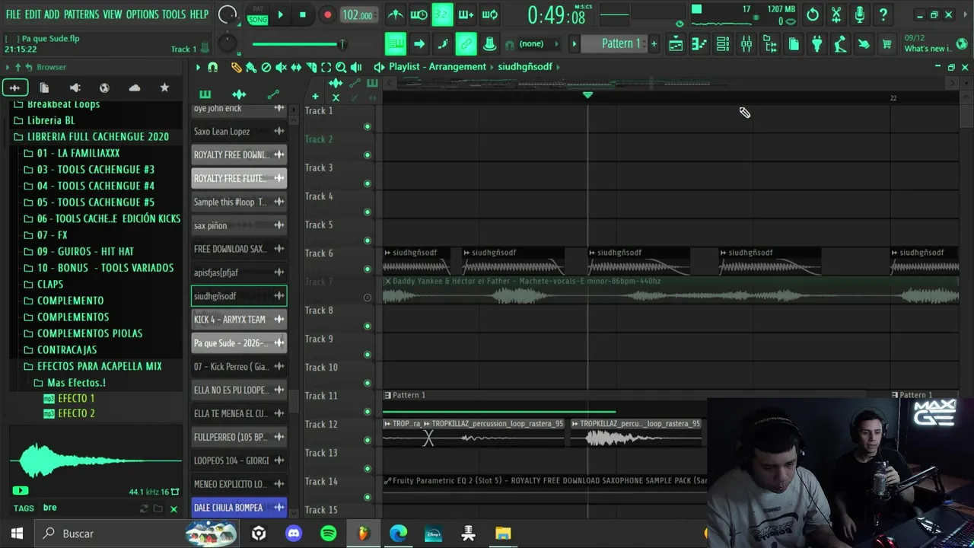This screenshot has height=548, width=974.
Task: Open the Playlist view icon
Action: point(676,44)
